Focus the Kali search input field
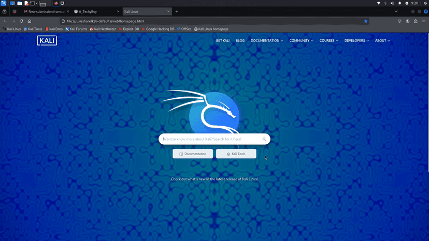This screenshot has height=241, width=429. pyautogui.click(x=210, y=139)
